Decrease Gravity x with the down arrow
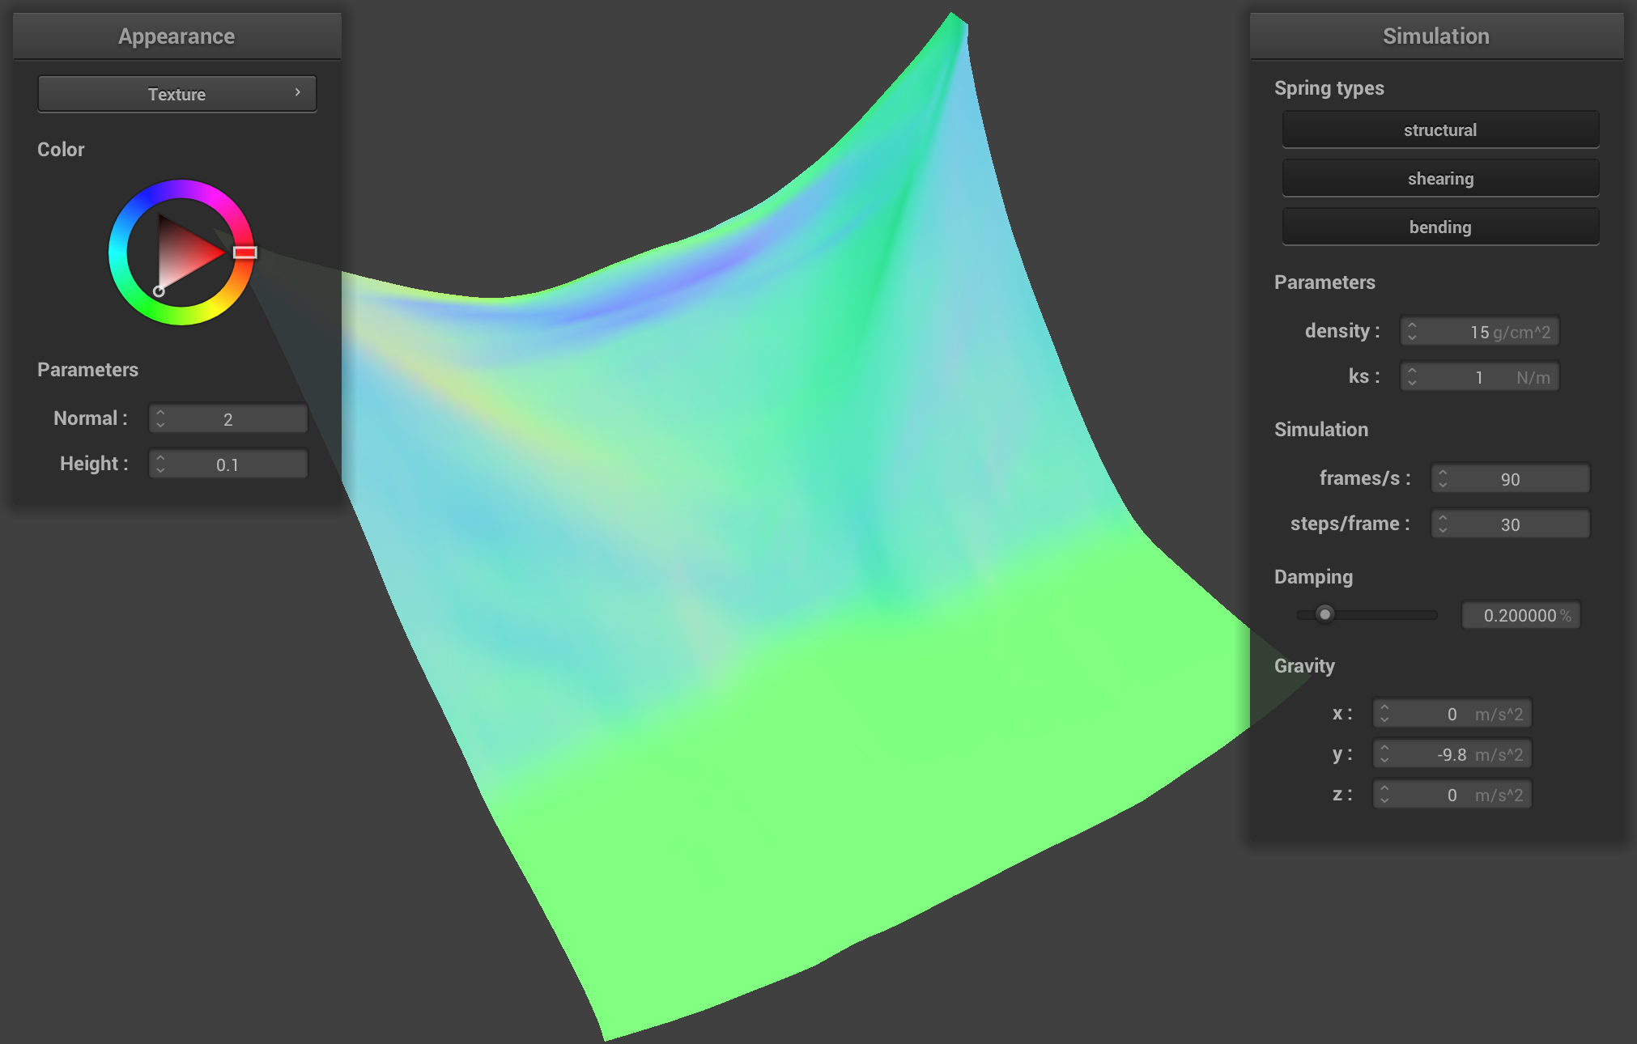This screenshot has height=1044, width=1637. click(x=1384, y=719)
